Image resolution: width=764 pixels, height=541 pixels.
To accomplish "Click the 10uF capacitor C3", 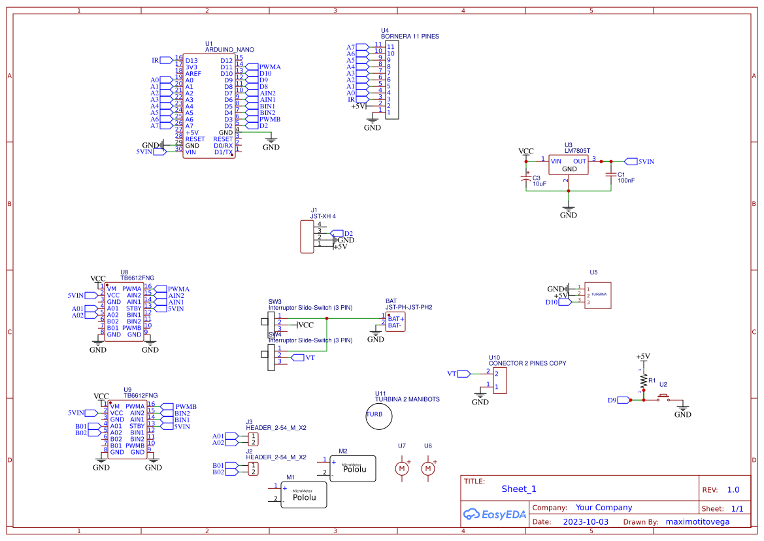I will 527,179.
